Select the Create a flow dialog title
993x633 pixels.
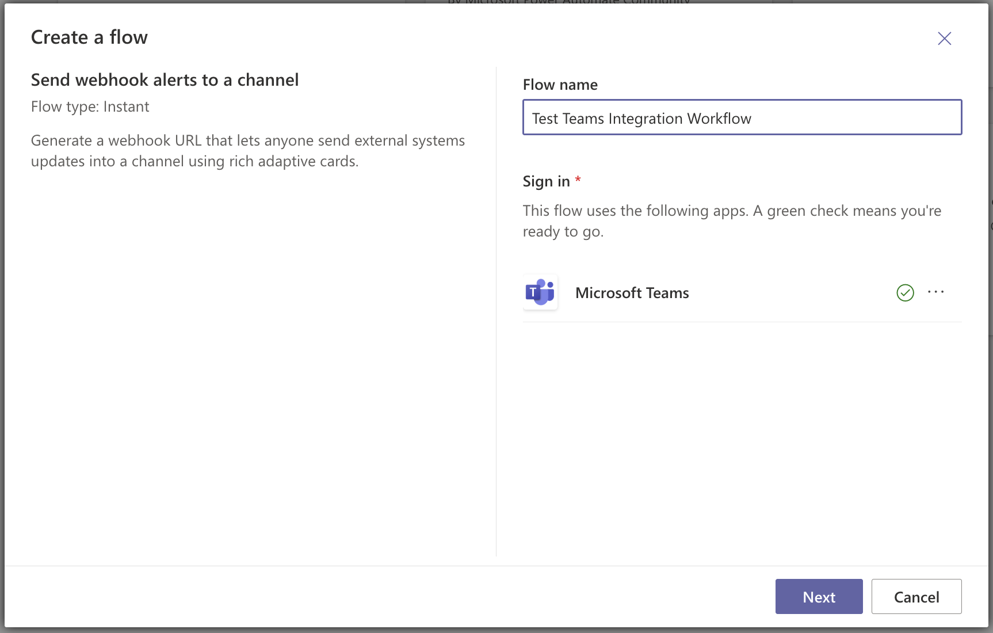tap(89, 37)
